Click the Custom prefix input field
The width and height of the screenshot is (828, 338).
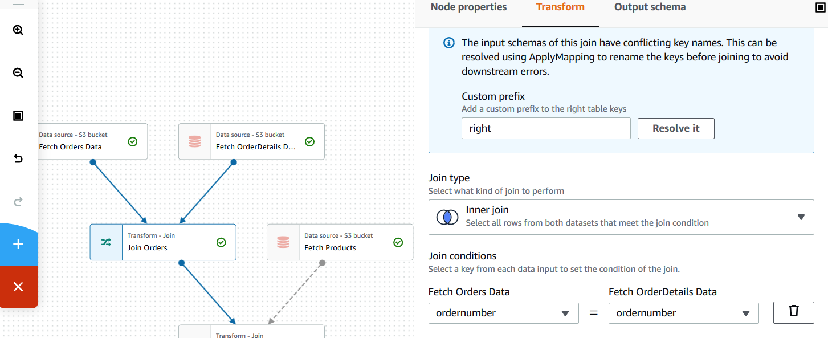click(x=545, y=128)
